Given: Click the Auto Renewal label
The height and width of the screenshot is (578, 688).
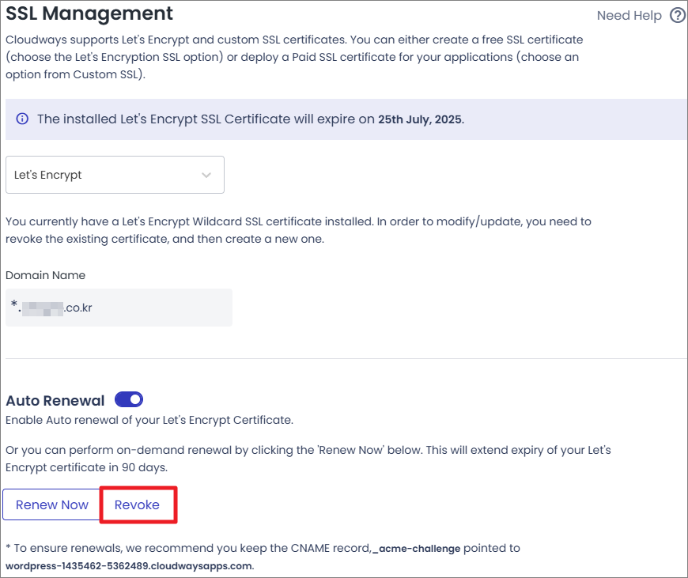Looking at the screenshot, I should point(55,401).
